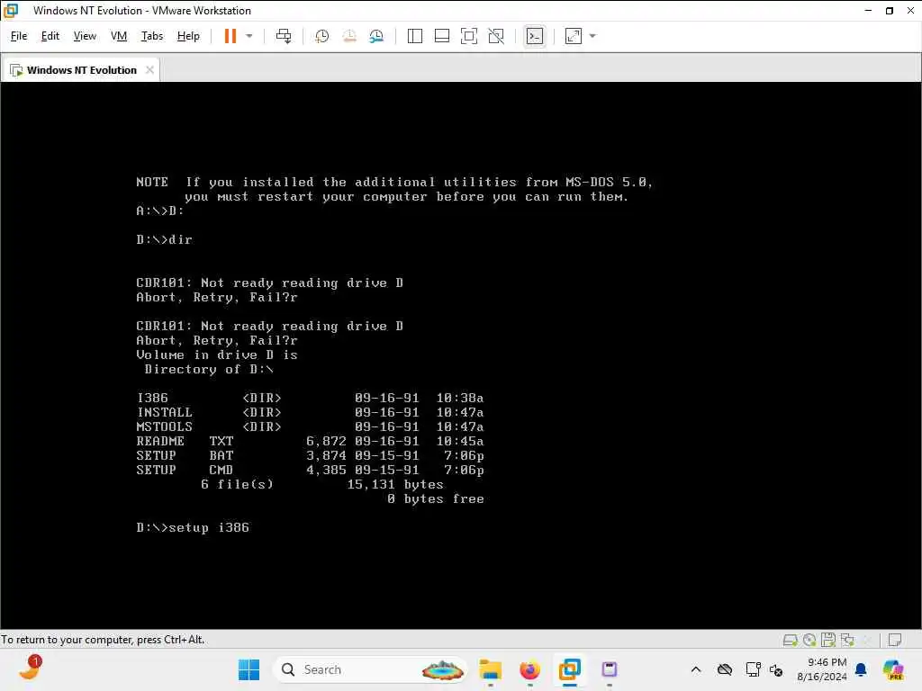Open the widgets icon with badge 1
The image size is (922, 691).
click(30, 669)
